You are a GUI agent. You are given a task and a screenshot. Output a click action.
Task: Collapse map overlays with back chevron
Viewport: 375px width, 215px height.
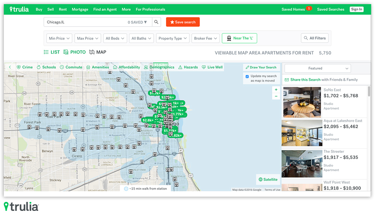coord(10,67)
